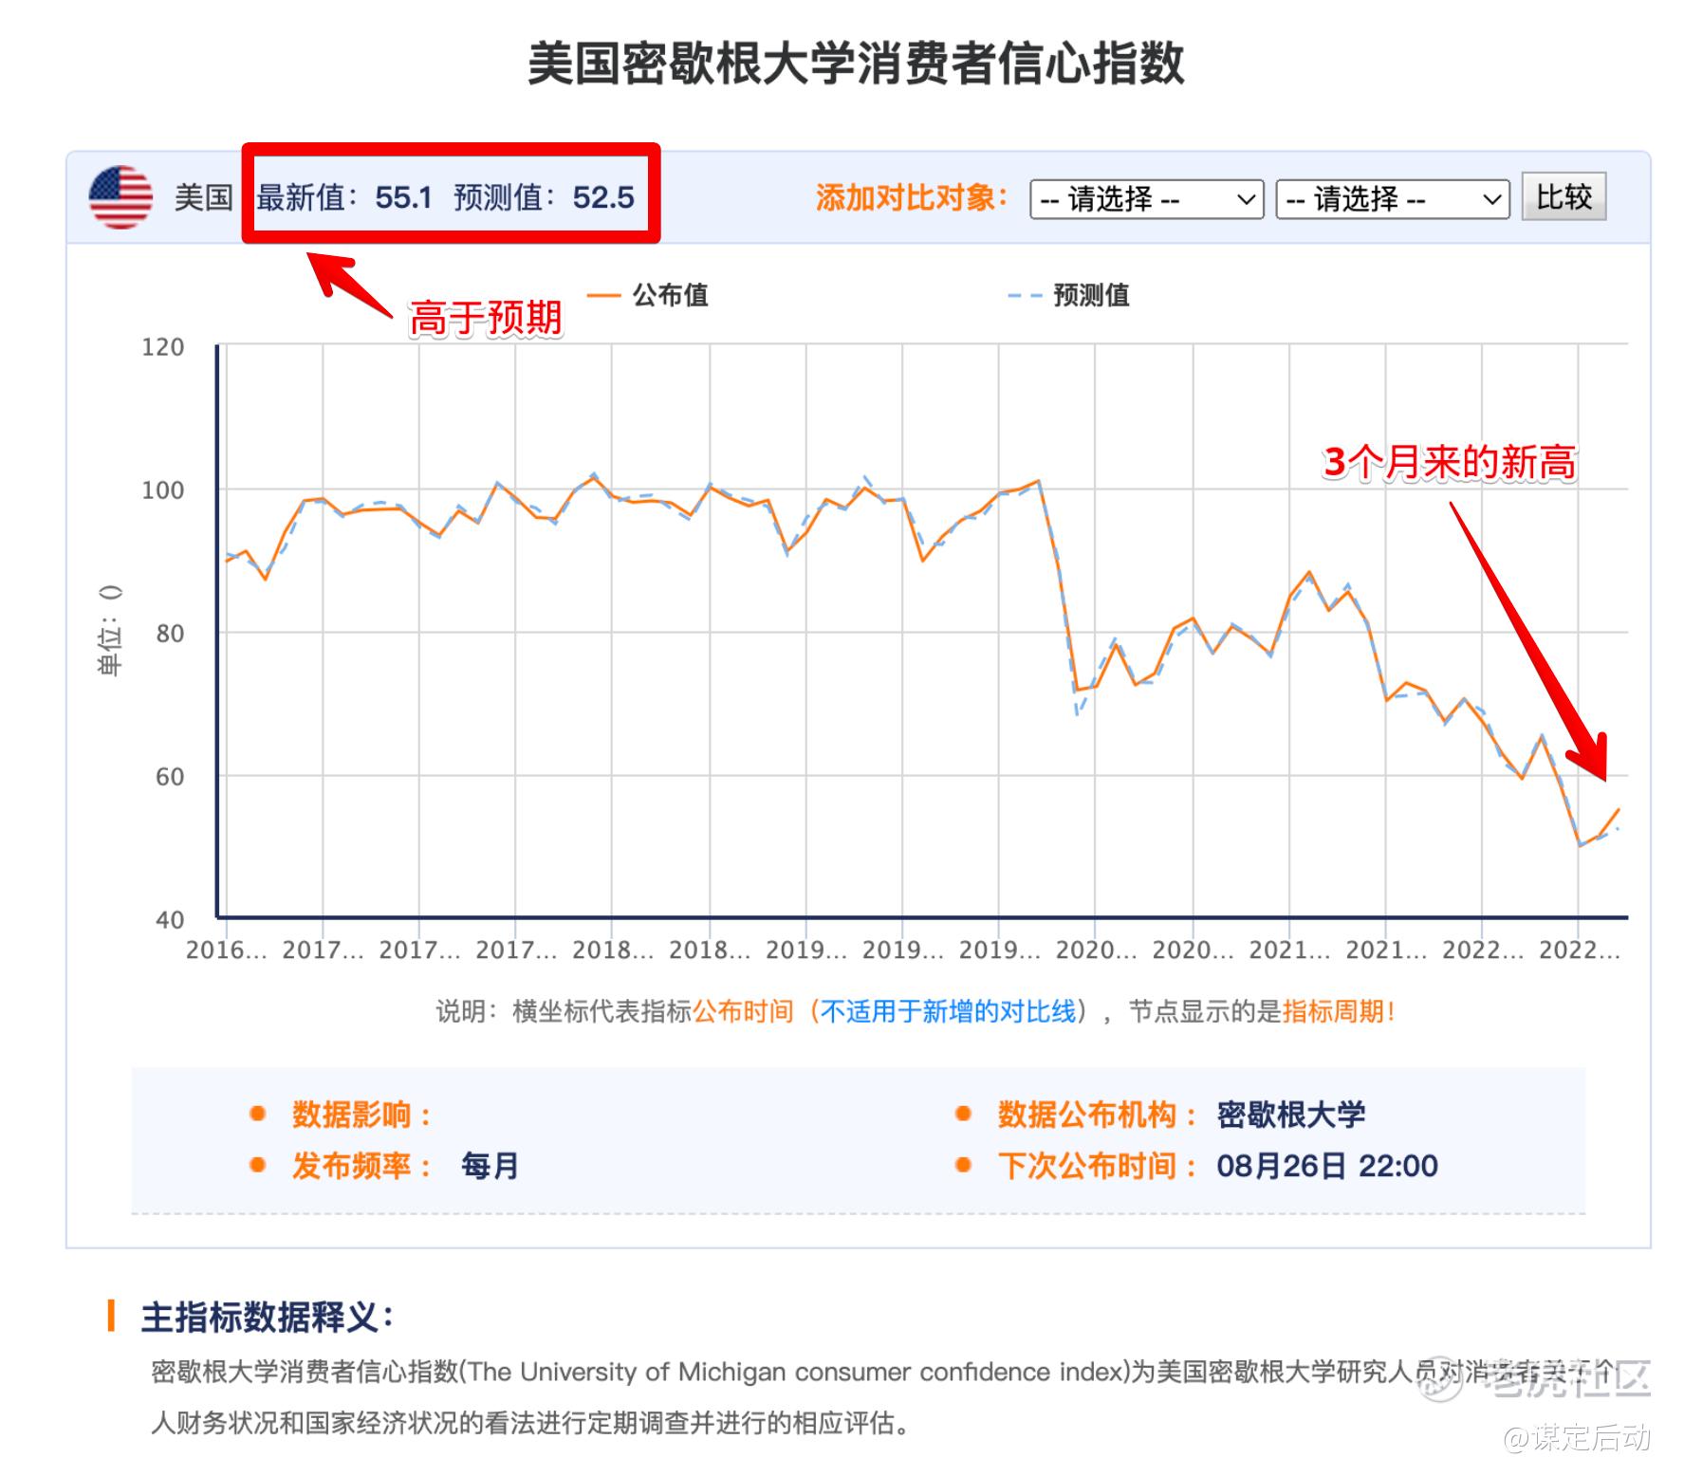The width and height of the screenshot is (1684, 1476).
Task: Click the 每月 frequency value
Action: [x=490, y=1166]
